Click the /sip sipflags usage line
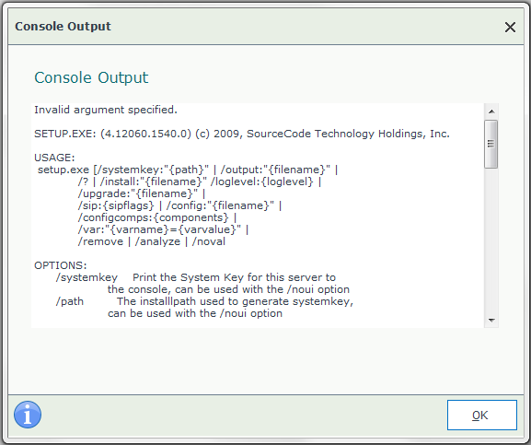Screen dimensions: 531x445 click(x=179, y=205)
